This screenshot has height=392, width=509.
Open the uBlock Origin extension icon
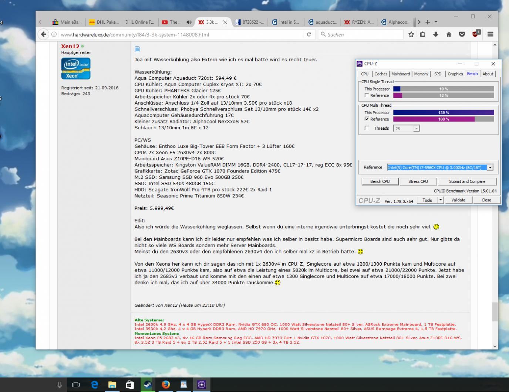tap(476, 34)
